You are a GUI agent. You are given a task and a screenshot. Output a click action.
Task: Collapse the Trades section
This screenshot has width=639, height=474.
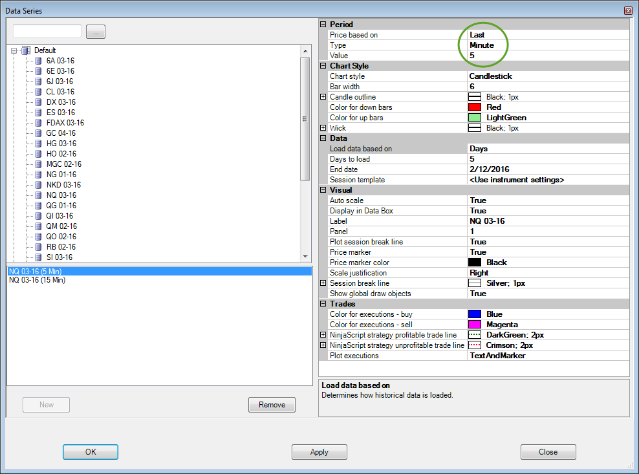(x=323, y=304)
